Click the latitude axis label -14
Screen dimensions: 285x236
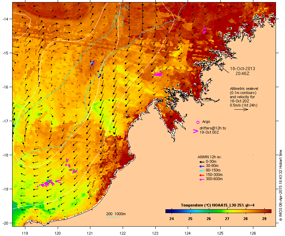[5, 19]
